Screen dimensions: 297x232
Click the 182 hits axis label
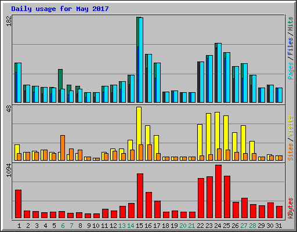(9, 21)
